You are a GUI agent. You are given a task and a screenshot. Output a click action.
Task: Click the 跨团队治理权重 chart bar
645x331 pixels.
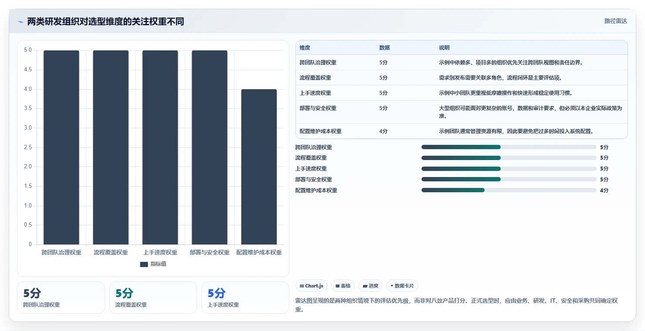click(x=61, y=147)
